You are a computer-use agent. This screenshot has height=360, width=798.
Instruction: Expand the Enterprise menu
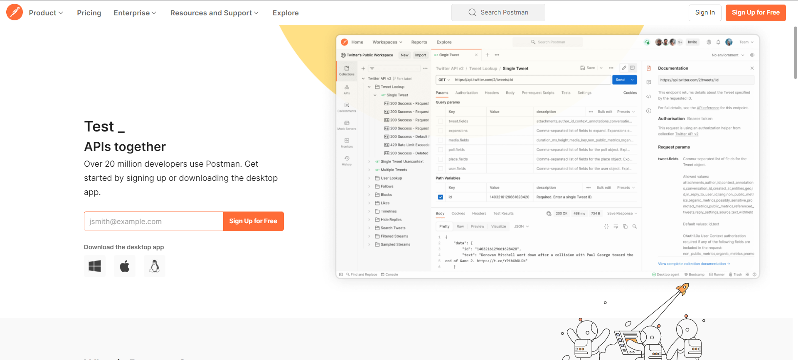135,13
